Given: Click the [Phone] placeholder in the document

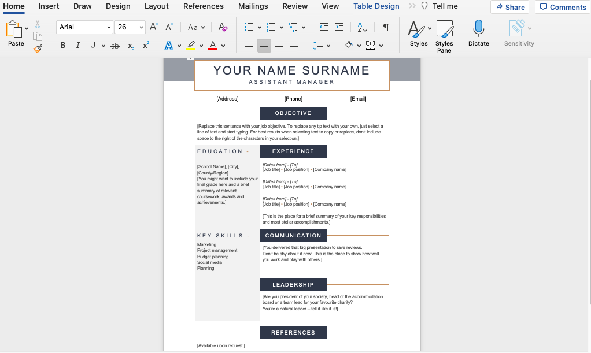Looking at the screenshot, I should [x=293, y=98].
